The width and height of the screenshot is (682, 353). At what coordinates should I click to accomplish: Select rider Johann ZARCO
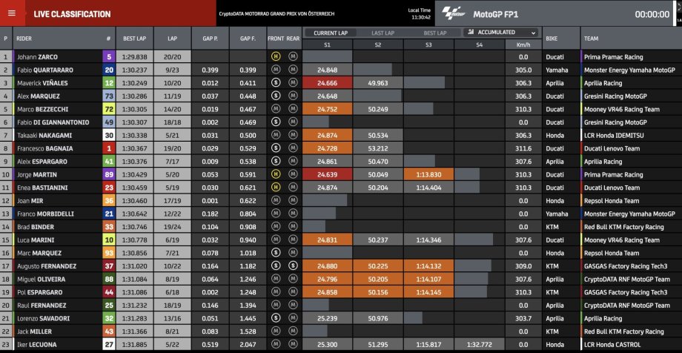[37, 57]
